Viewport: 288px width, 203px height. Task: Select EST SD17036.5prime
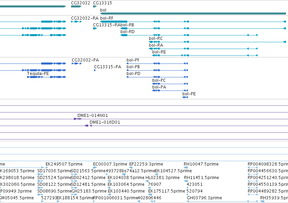click(x=54, y=171)
